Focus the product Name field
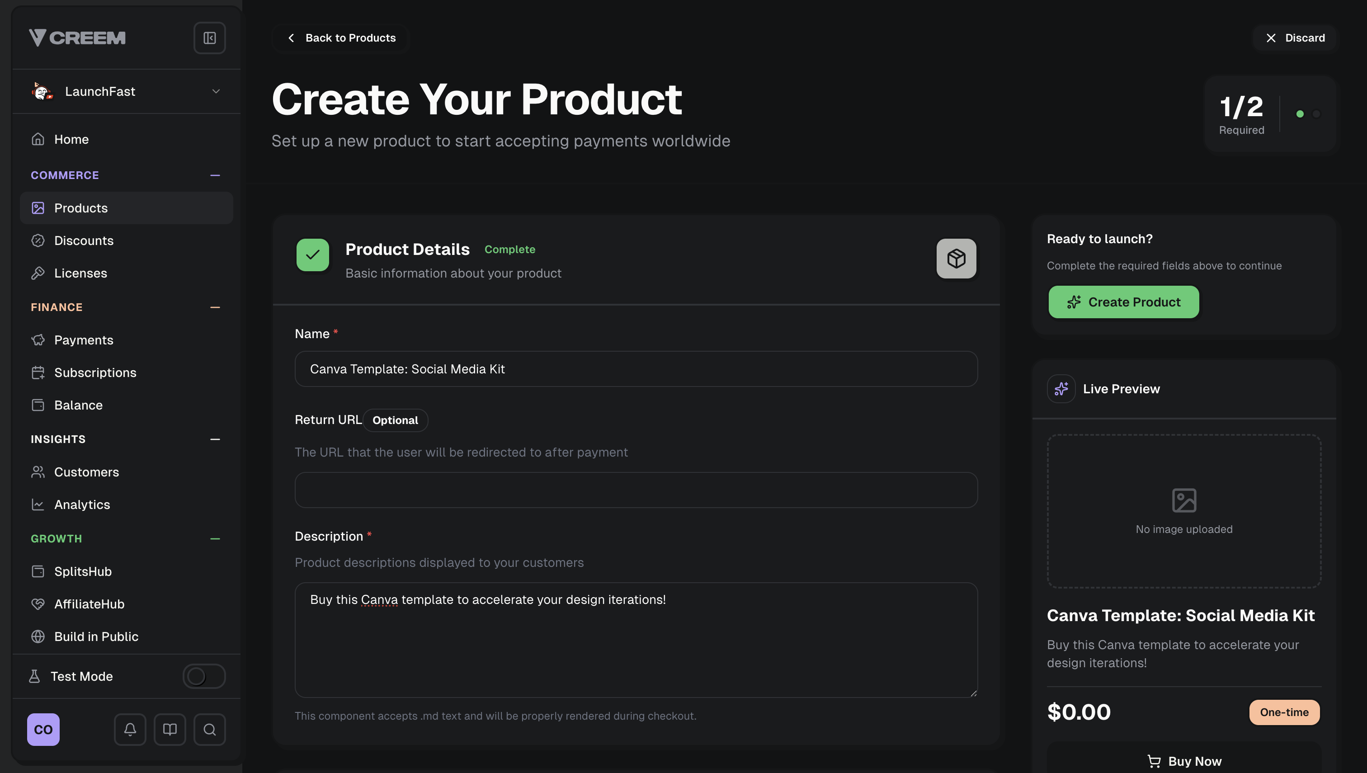This screenshot has height=773, width=1367. click(636, 369)
